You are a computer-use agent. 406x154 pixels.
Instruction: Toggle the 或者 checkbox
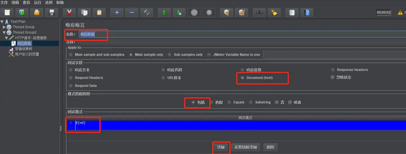290,102
